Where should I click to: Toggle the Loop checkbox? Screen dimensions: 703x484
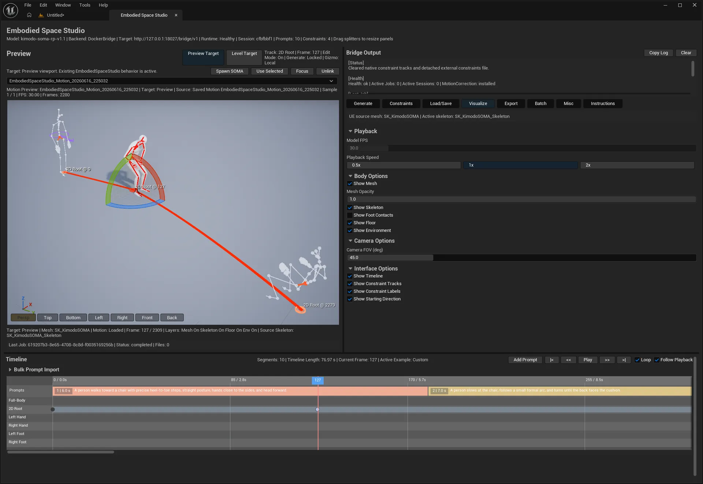point(637,360)
